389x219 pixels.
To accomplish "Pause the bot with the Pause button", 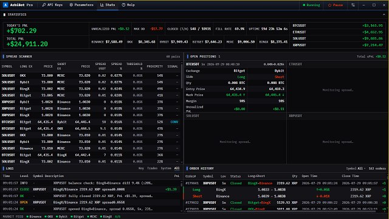I will tap(336, 5).
